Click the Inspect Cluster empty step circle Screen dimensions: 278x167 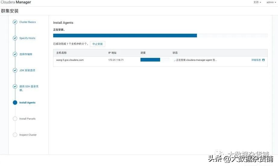coord(15,135)
